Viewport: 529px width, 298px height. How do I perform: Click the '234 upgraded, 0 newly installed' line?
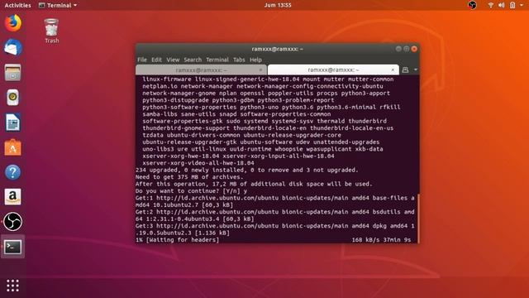pos(247,170)
